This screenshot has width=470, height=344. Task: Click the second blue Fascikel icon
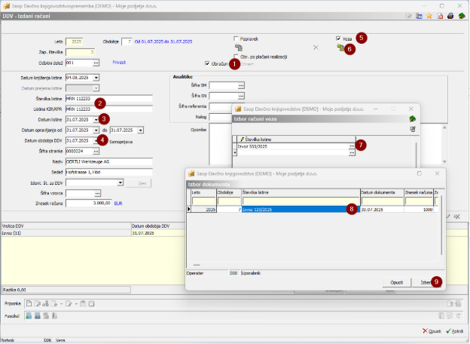(x=38, y=316)
